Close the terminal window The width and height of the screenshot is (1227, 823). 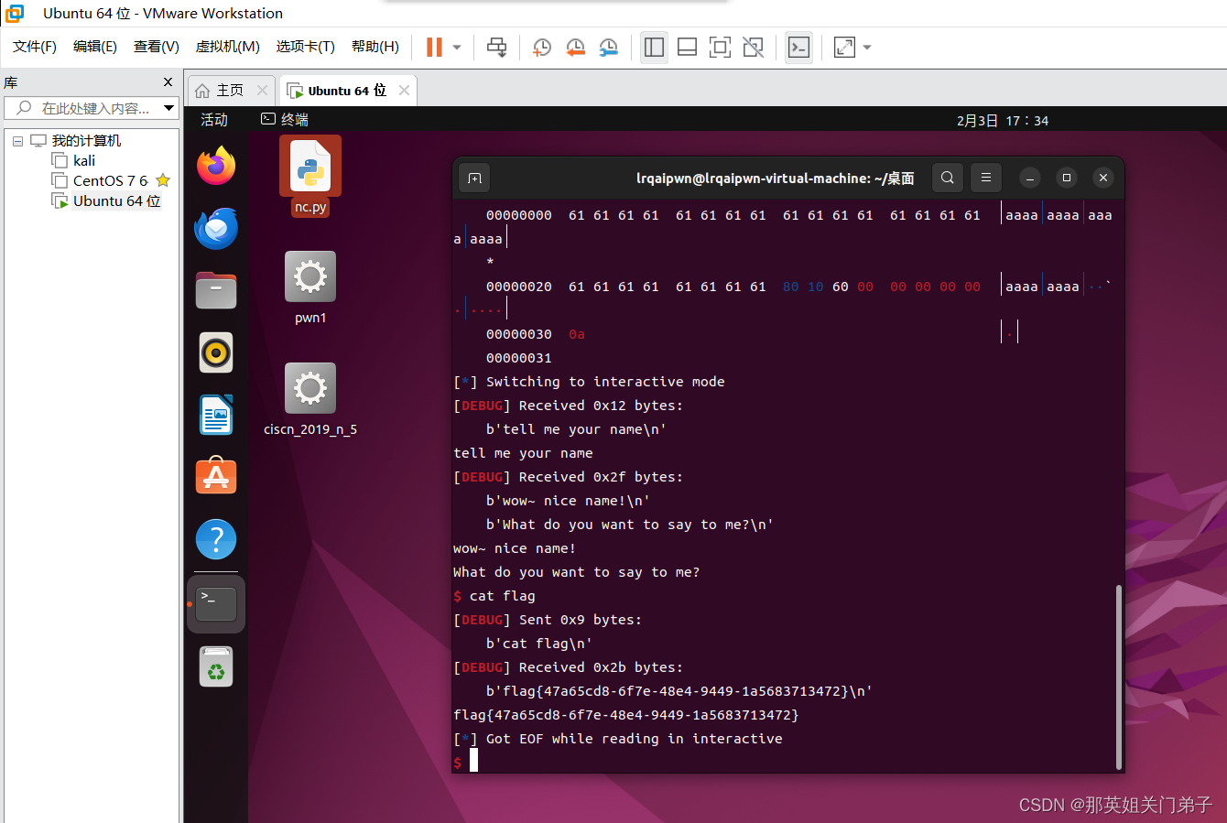[x=1103, y=178]
